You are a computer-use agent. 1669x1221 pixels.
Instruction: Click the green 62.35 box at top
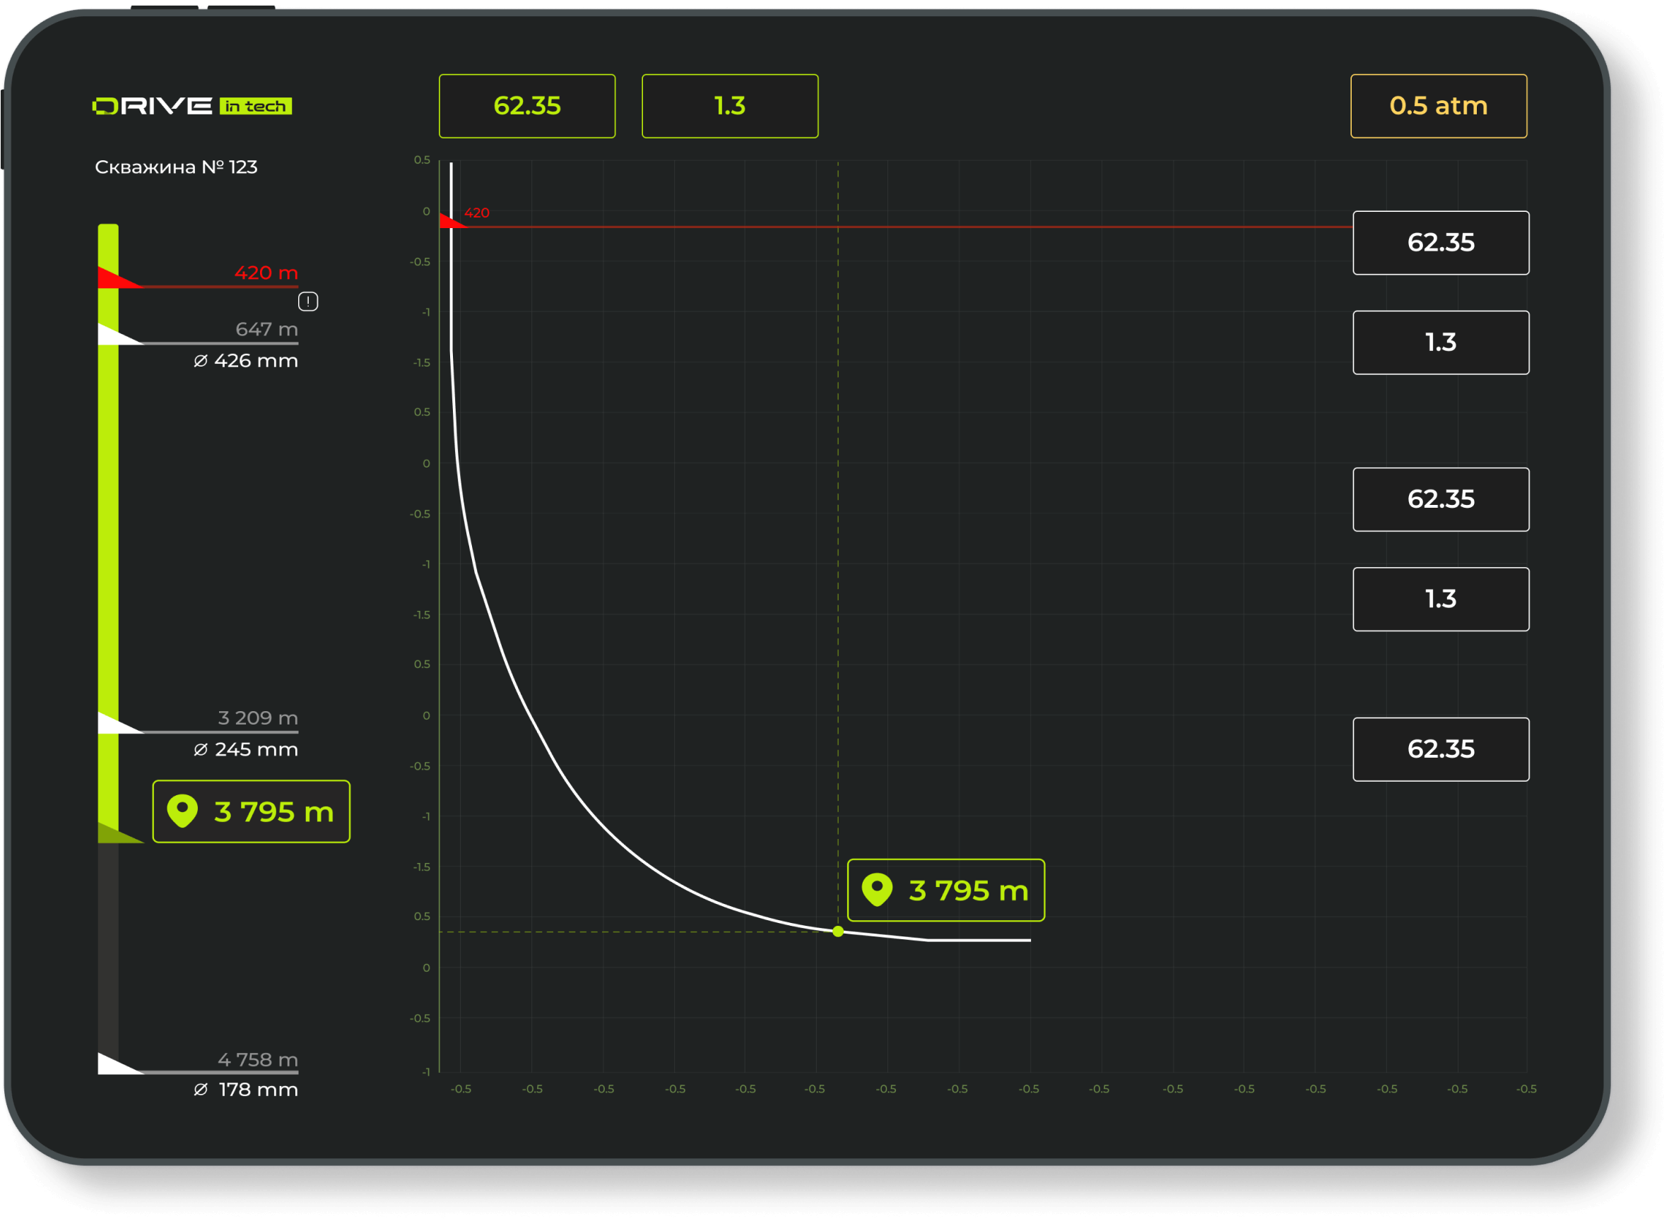pyautogui.click(x=526, y=106)
